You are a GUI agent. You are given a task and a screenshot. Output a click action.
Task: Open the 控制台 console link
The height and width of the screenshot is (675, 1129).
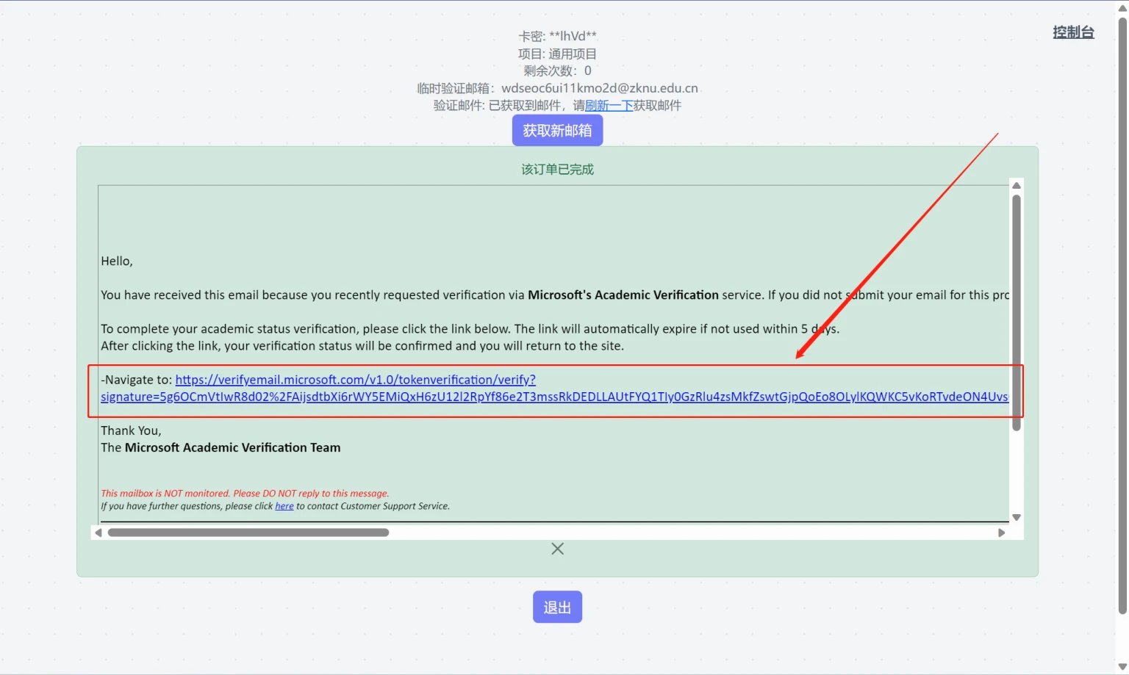1073,32
